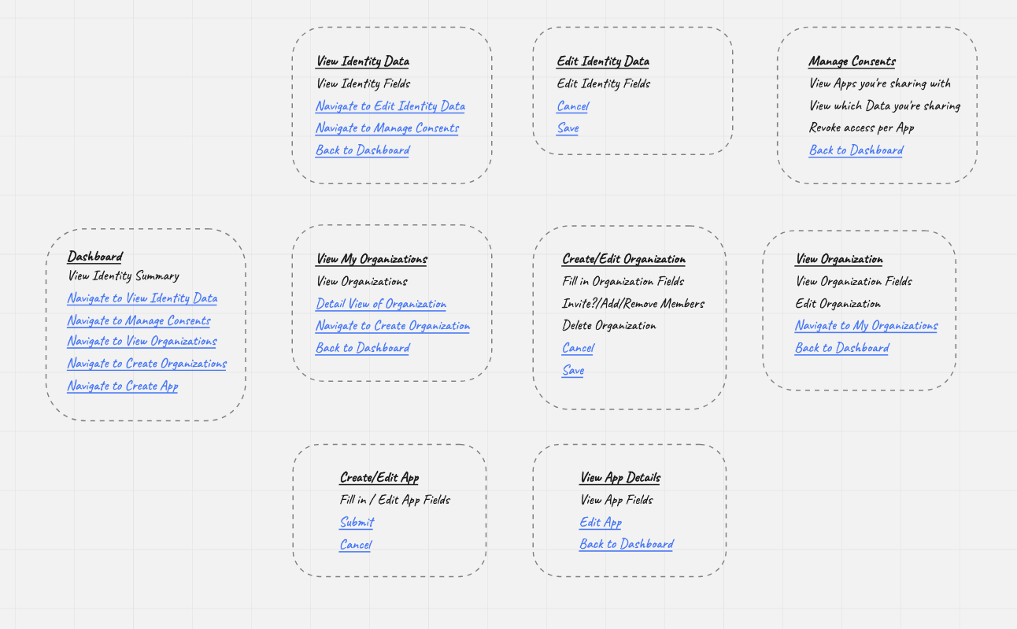Click 'Detail View of Organization' link
This screenshot has width=1017, height=629.
tap(380, 304)
